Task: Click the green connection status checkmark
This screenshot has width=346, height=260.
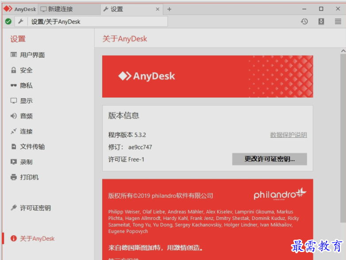Action: coord(8,22)
